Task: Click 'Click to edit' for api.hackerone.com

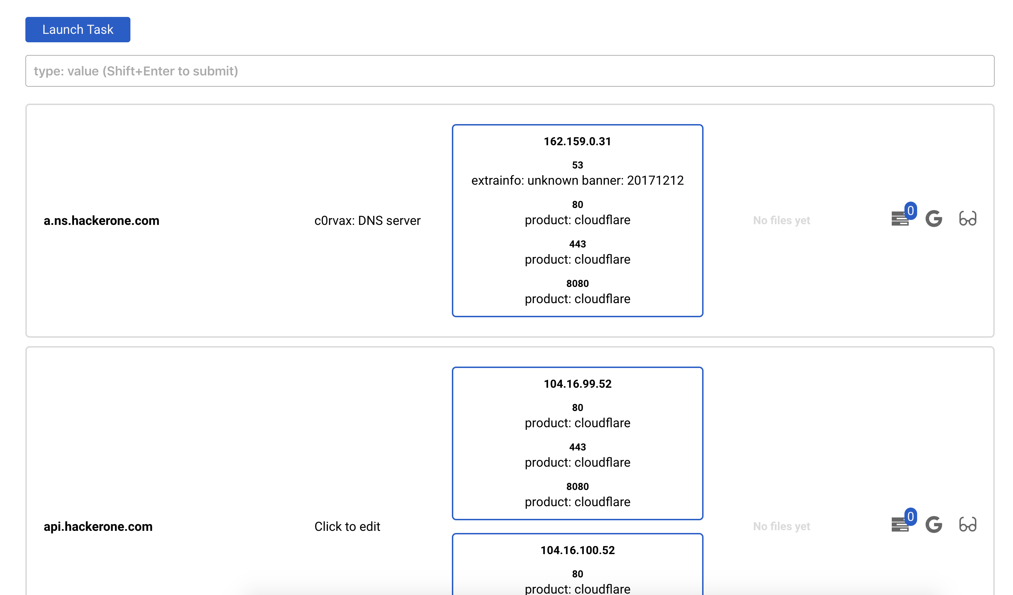Action: point(347,527)
